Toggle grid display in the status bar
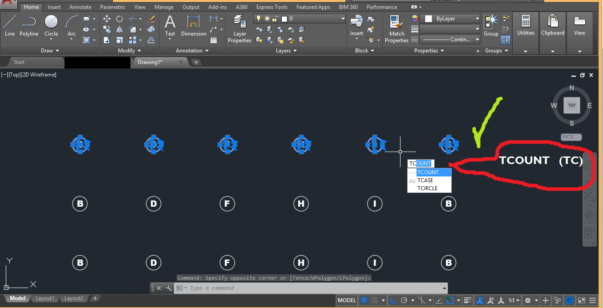Image resolution: width=603 pixels, height=308 pixels. click(364, 300)
